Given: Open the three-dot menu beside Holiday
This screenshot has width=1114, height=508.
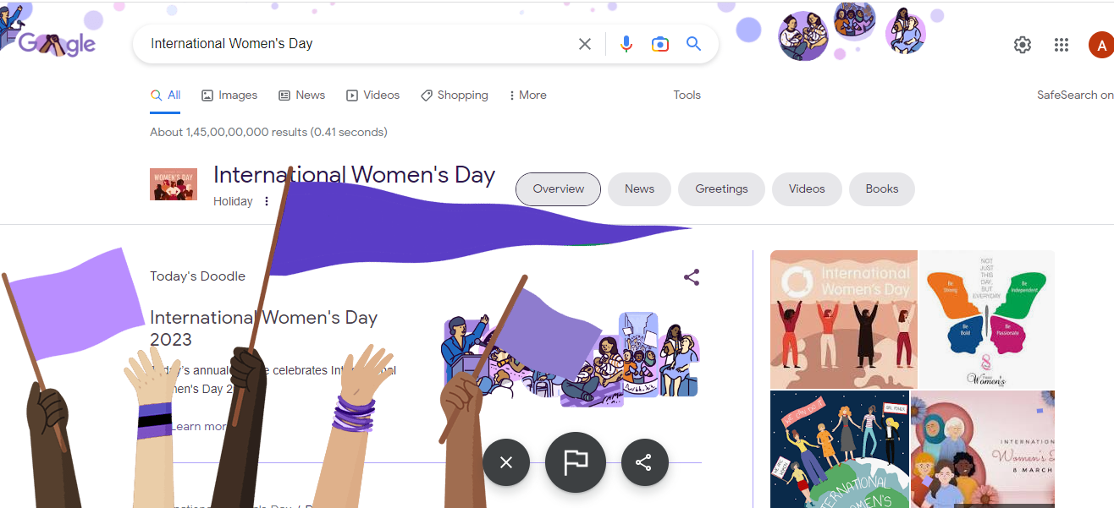Looking at the screenshot, I should [267, 201].
